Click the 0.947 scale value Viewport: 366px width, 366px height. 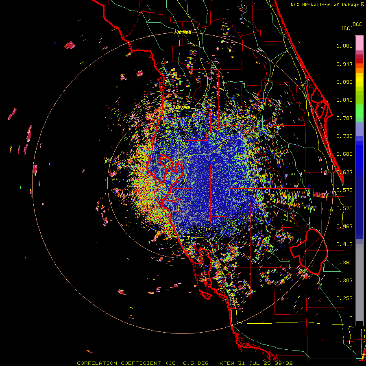coord(344,64)
